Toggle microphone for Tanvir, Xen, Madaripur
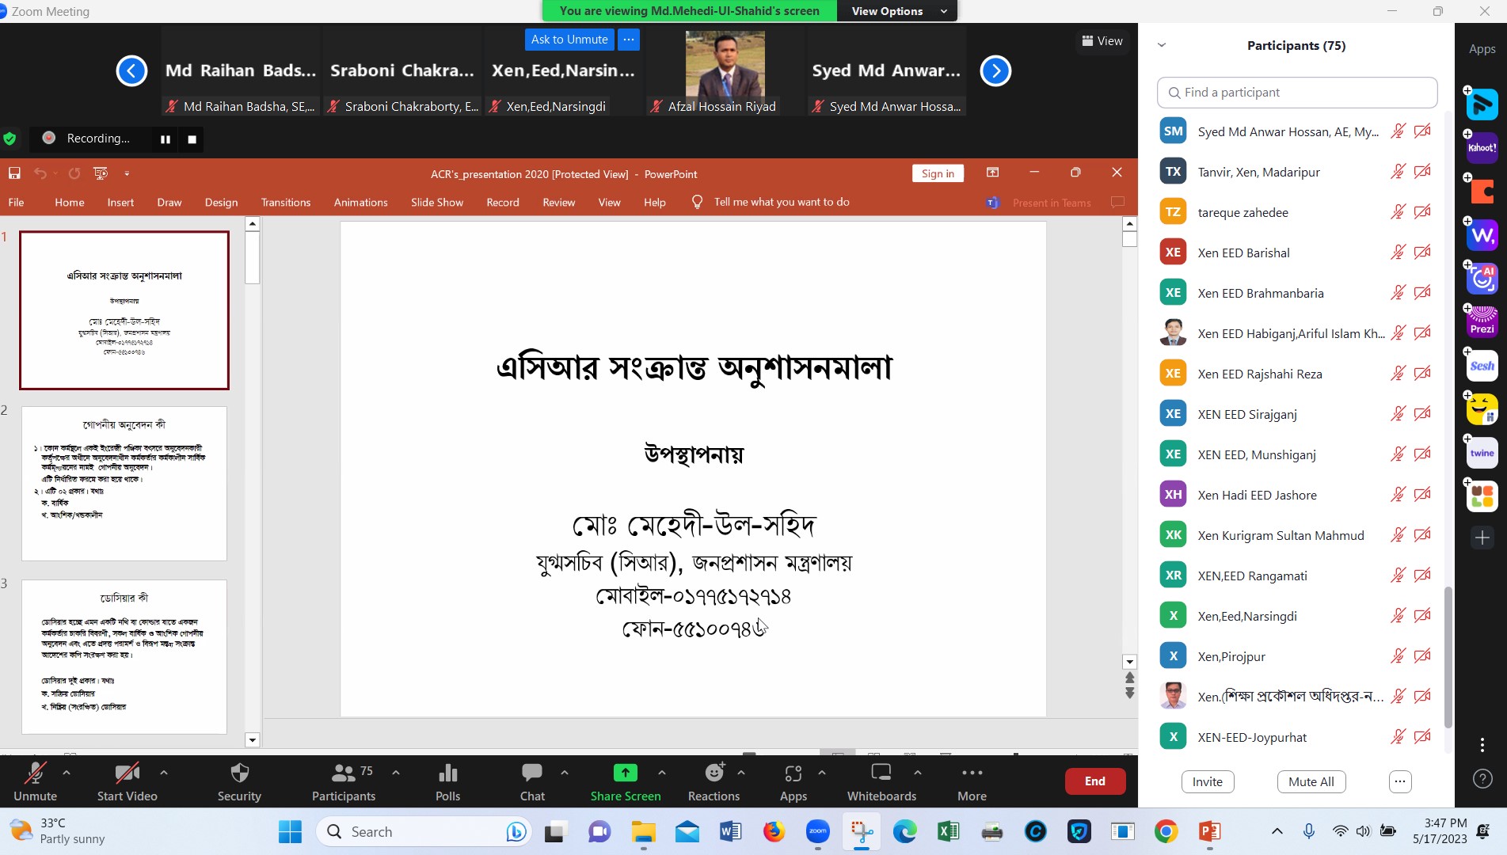 (1398, 171)
